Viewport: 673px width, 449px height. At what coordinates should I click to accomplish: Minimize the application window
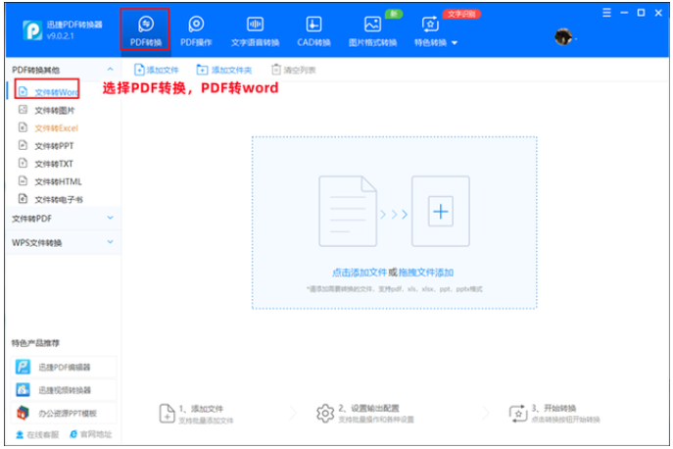click(624, 13)
